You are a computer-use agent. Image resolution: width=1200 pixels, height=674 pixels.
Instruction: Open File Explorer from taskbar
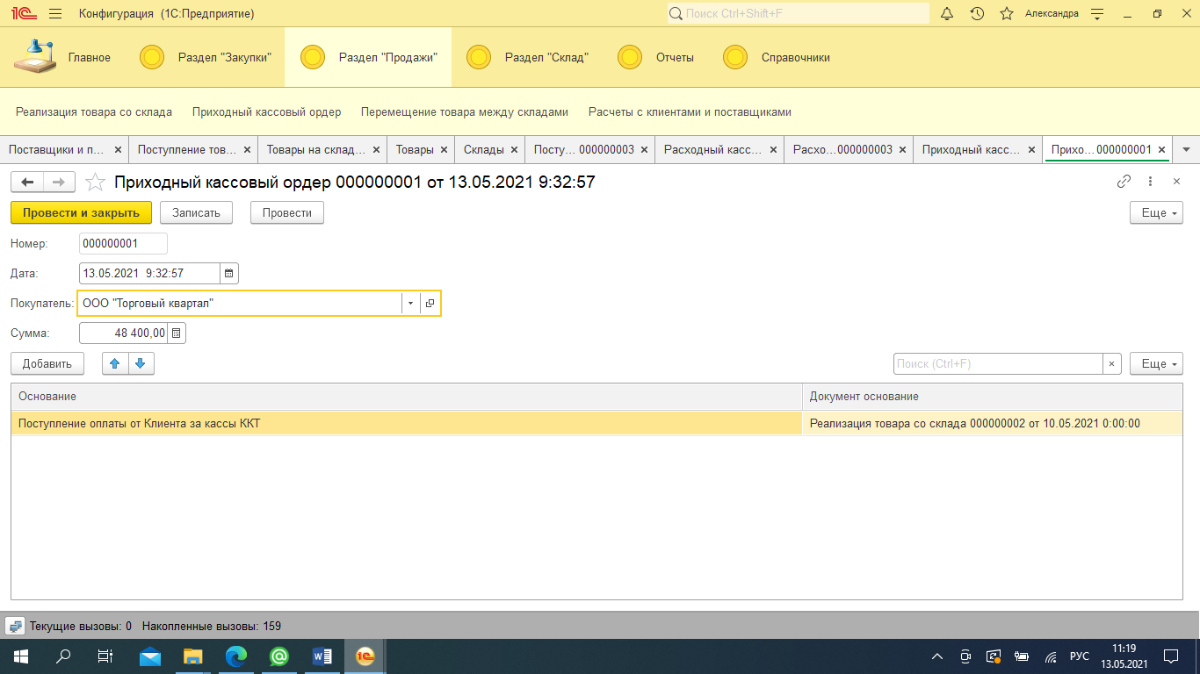point(192,656)
